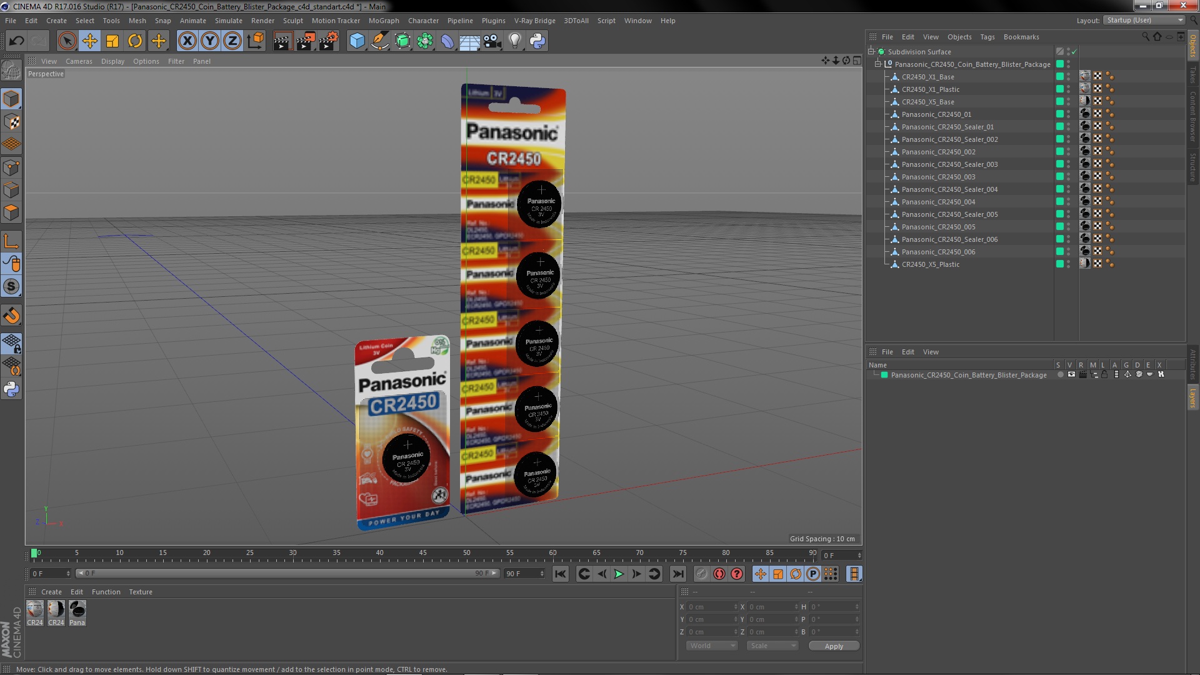The image size is (1200, 675).
Task: Toggle autokeying button
Action: click(x=719, y=574)
